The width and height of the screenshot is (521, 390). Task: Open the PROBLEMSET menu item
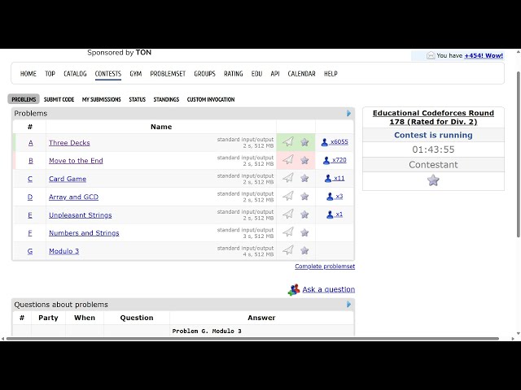[168, 74]
